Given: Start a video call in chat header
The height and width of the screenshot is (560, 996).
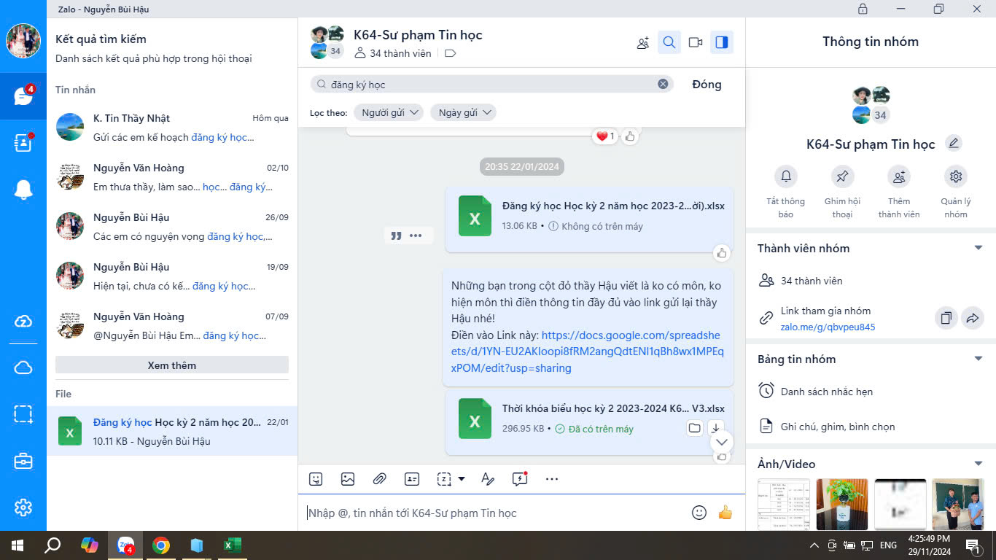Looking at the screenshot, I should tap(696, 42).
